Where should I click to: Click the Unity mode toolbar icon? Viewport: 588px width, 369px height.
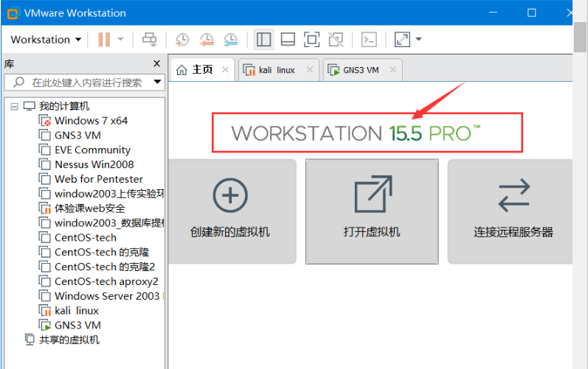pyautogui.click(x=336, y=39)
